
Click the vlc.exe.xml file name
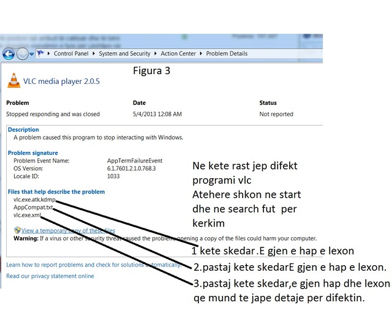click(27, 215)
